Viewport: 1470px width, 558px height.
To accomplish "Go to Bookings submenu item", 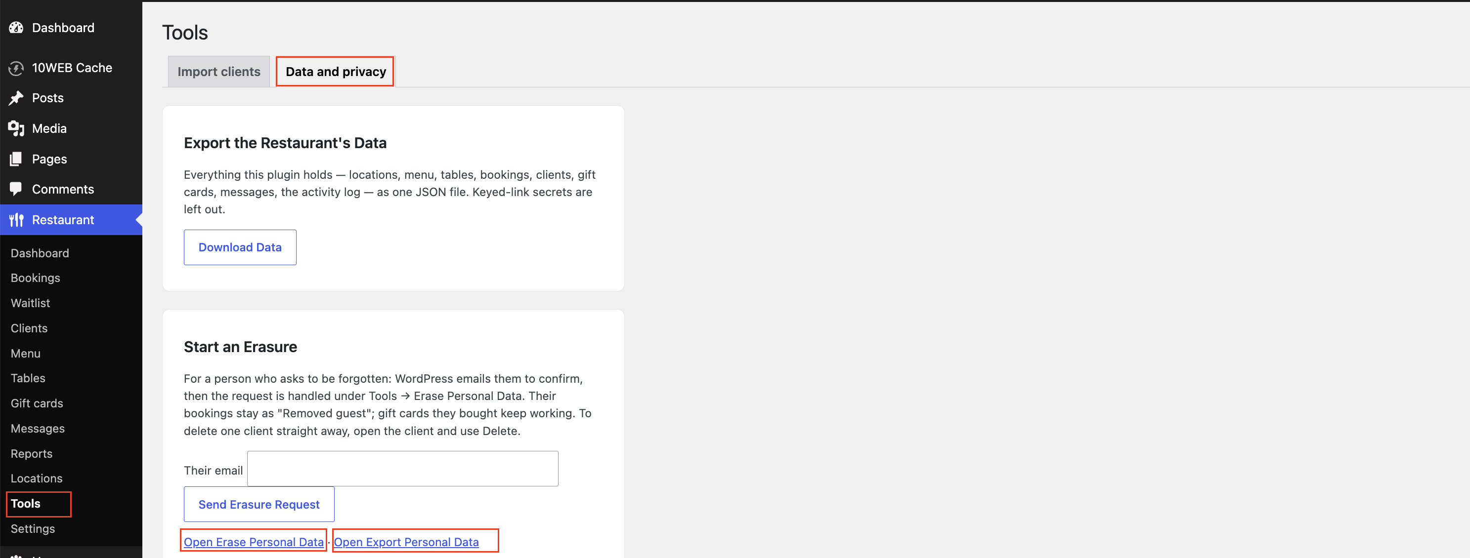I will click(x=36, y=278).
